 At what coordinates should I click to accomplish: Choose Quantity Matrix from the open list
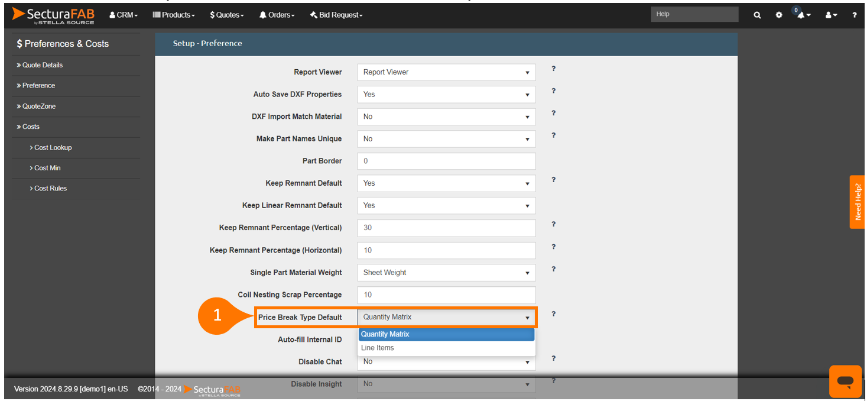[x=385, y=334]
